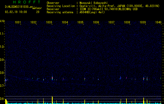Image resolution: width=164 pixels, height=104 pixels.
Task: Click the HROFFT title text
Action: tap(27, 2)
